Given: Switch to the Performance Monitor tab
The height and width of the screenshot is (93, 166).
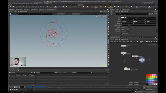Looking at the screenshot, I should coord(126,9).
